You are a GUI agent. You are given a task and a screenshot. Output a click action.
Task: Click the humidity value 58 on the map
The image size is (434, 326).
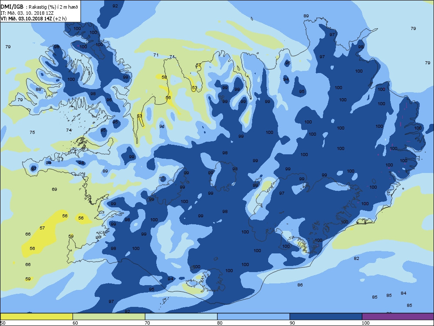[164, 77]
